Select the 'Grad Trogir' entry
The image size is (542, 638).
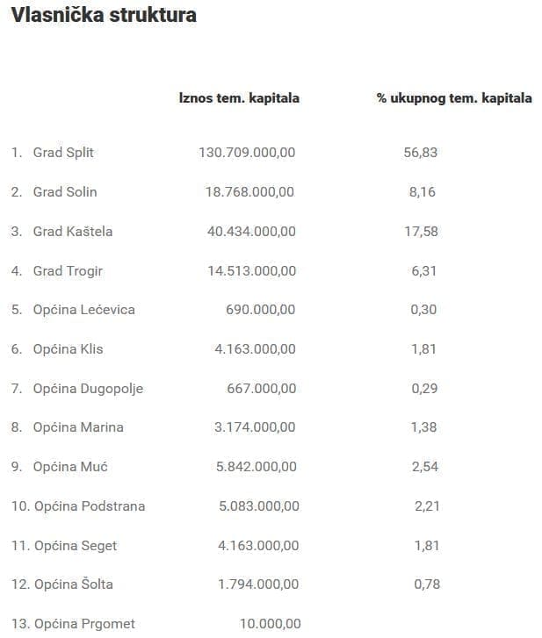pyautogui.click(x=68, y=271)
